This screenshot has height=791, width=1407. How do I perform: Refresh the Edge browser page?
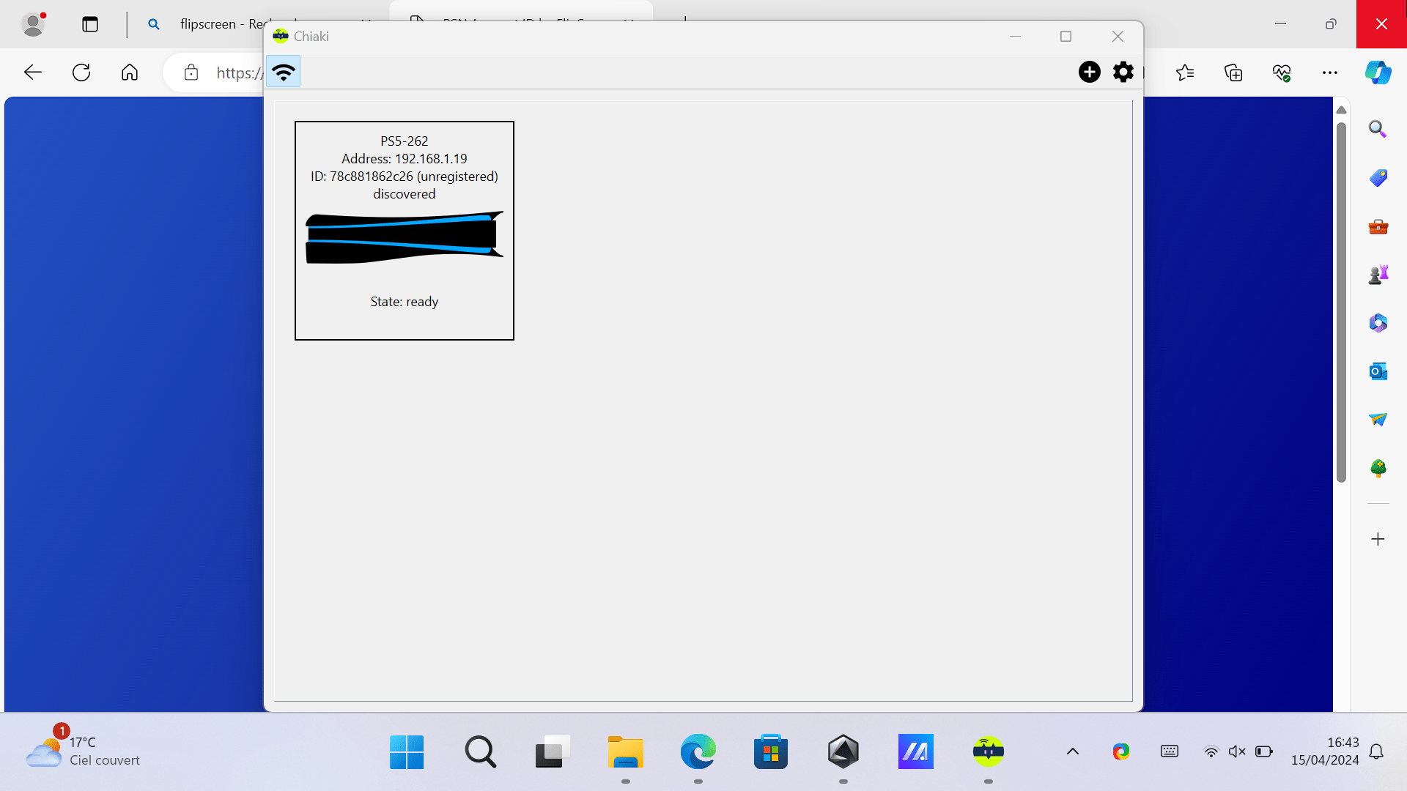point(81,73)
